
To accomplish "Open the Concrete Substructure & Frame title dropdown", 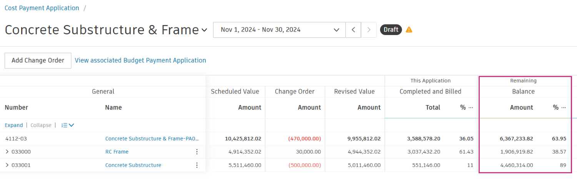I will [204, 30].
